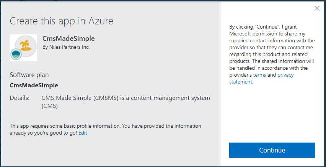Click the background strip above the dialog
Viewport: 326px width, 167px height.
(x=115, y=1)
